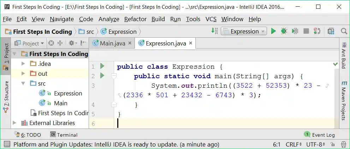Collapse First Steps In Coding root node
Screen dimensions: 350x149
[14, 54]
